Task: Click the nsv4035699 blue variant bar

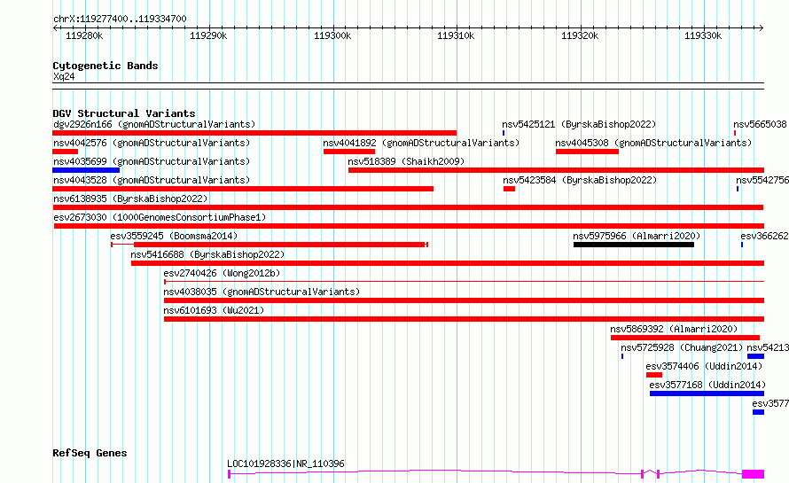Action: (x=85, y=170)
